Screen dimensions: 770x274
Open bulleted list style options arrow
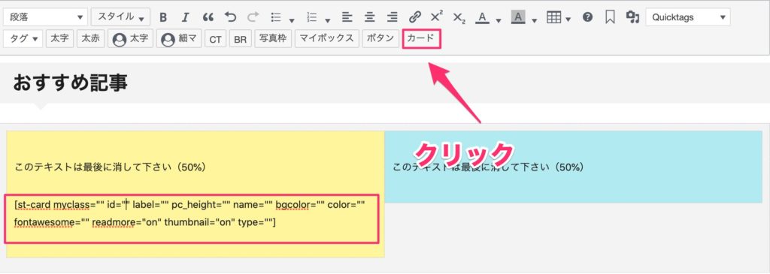(292, 20)
